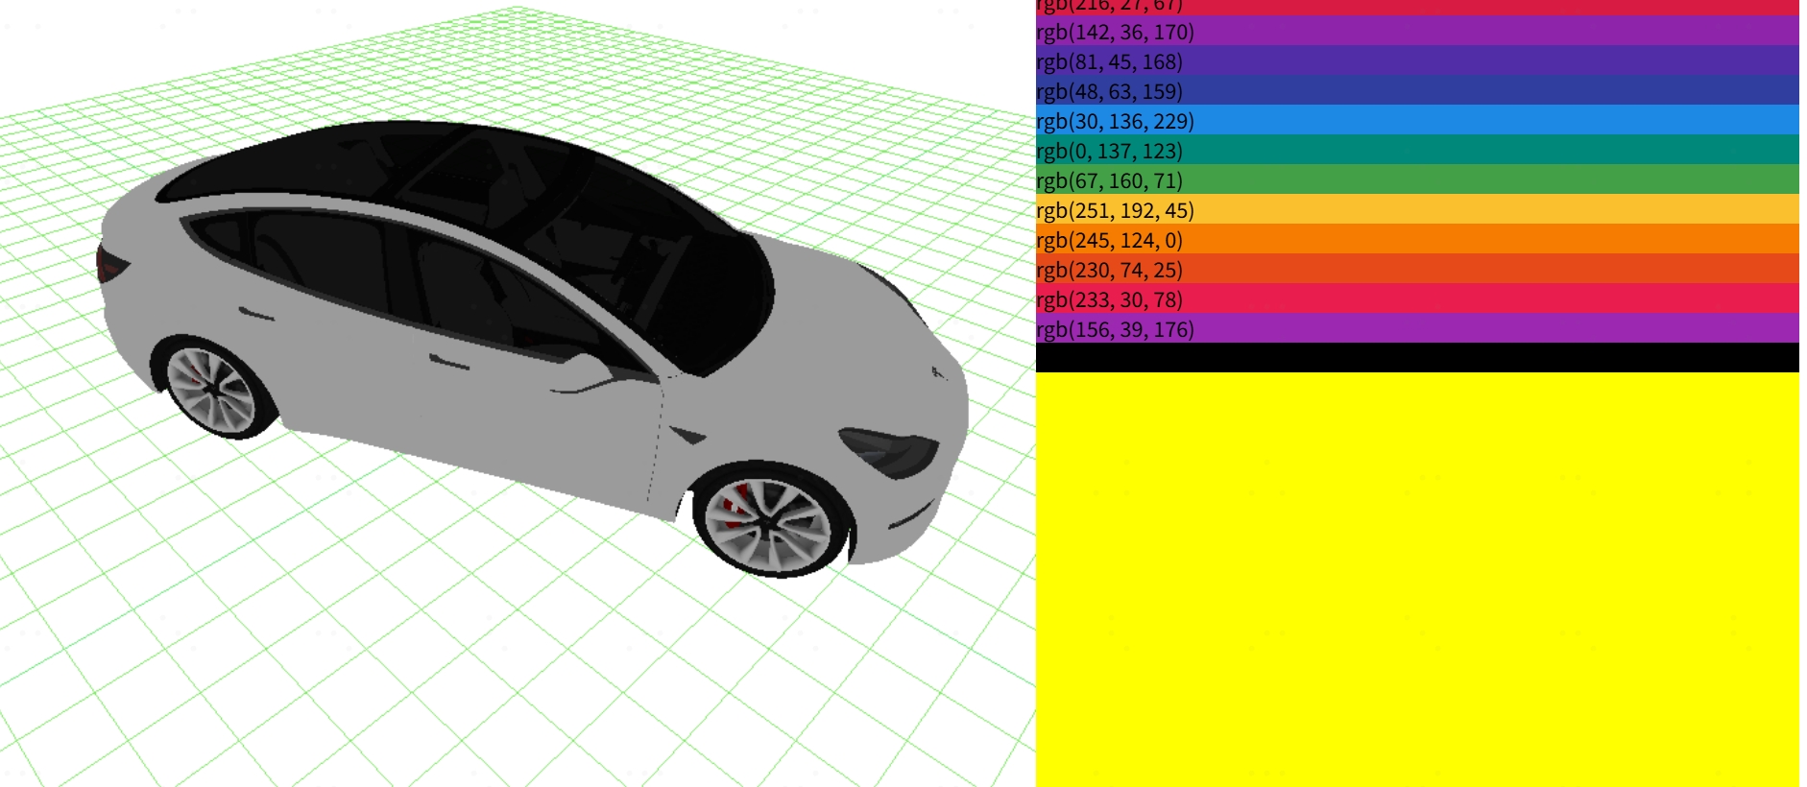This screenshot has width=1807, height=787.
Task: Choose the rgb(245, 124, 0) orange swatch
Action: click(x=1417, y=239)
